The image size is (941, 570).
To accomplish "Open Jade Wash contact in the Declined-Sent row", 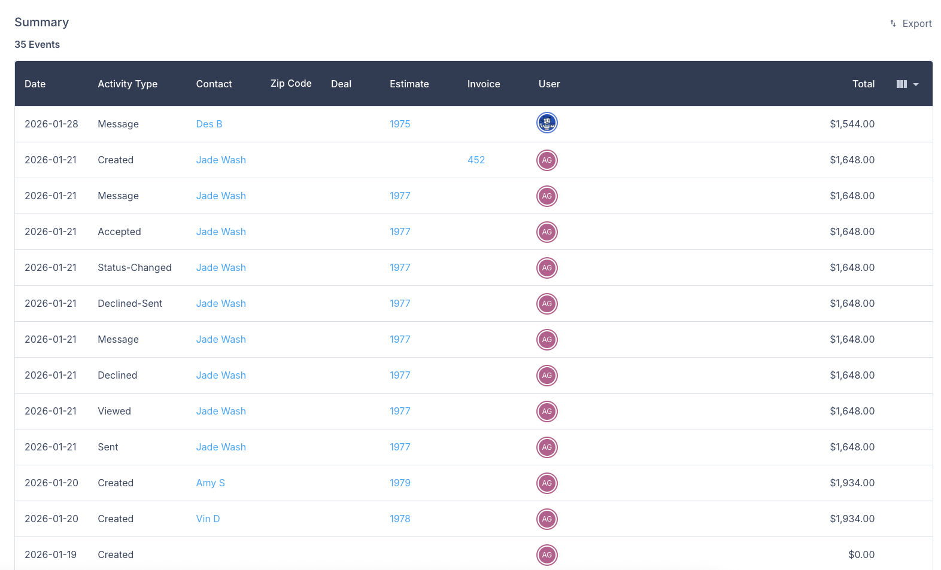I will (221, 304).
